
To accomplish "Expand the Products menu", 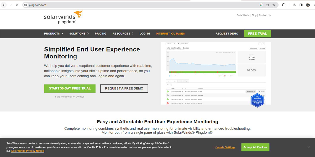I will coord(54,33).
